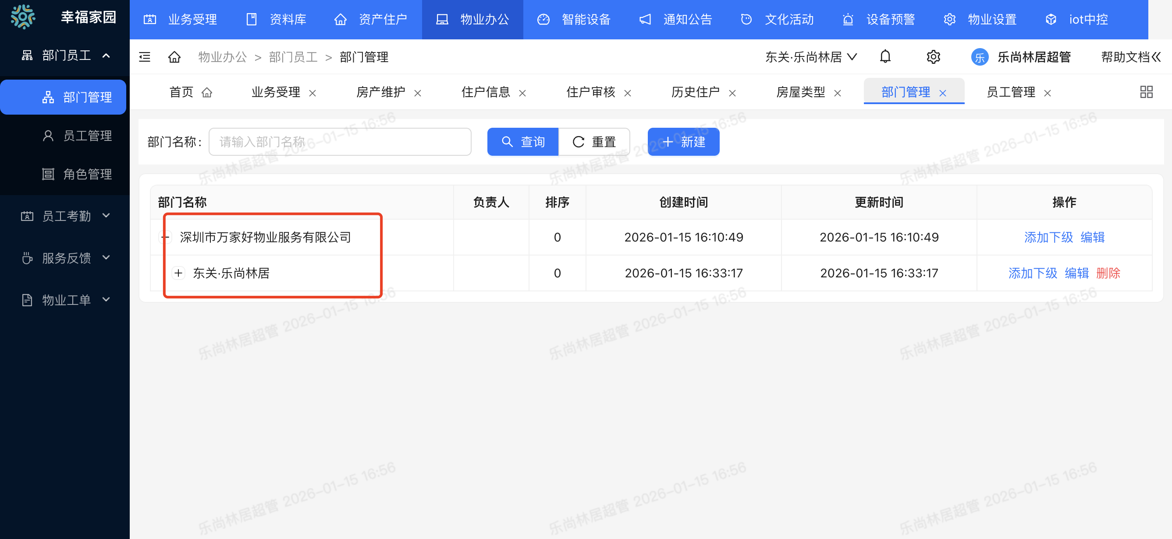Collapse the 深圳市万家好物业服务有限公司 row
The image size is (1172, 539).
165,237
